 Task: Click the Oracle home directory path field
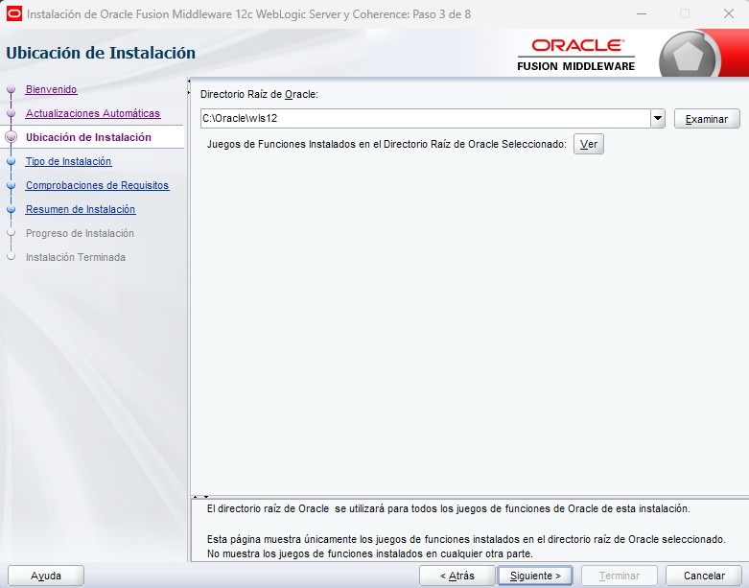(425, 118)
